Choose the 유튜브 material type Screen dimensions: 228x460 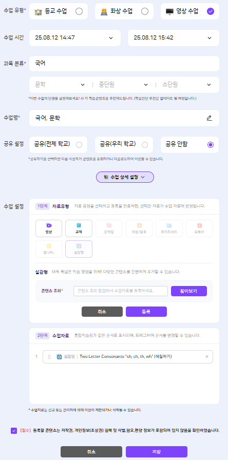click(199, 228)
